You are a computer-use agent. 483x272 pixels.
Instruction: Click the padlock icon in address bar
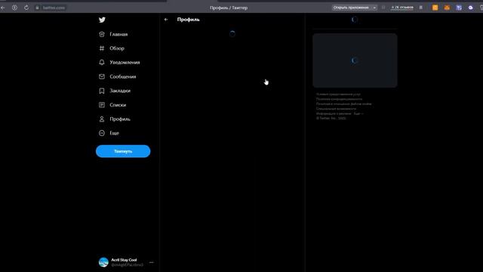pyautogui.click(x=37, y=8)
